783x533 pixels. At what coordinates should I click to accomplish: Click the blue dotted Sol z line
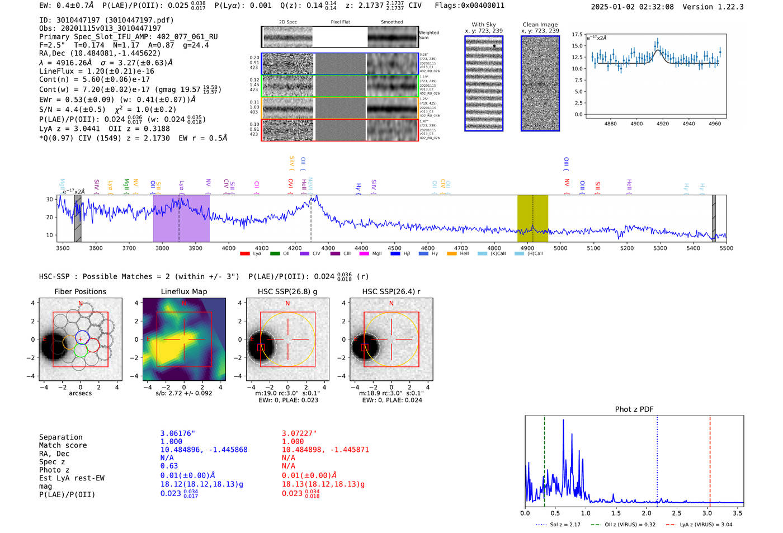[x=657, y=460]
